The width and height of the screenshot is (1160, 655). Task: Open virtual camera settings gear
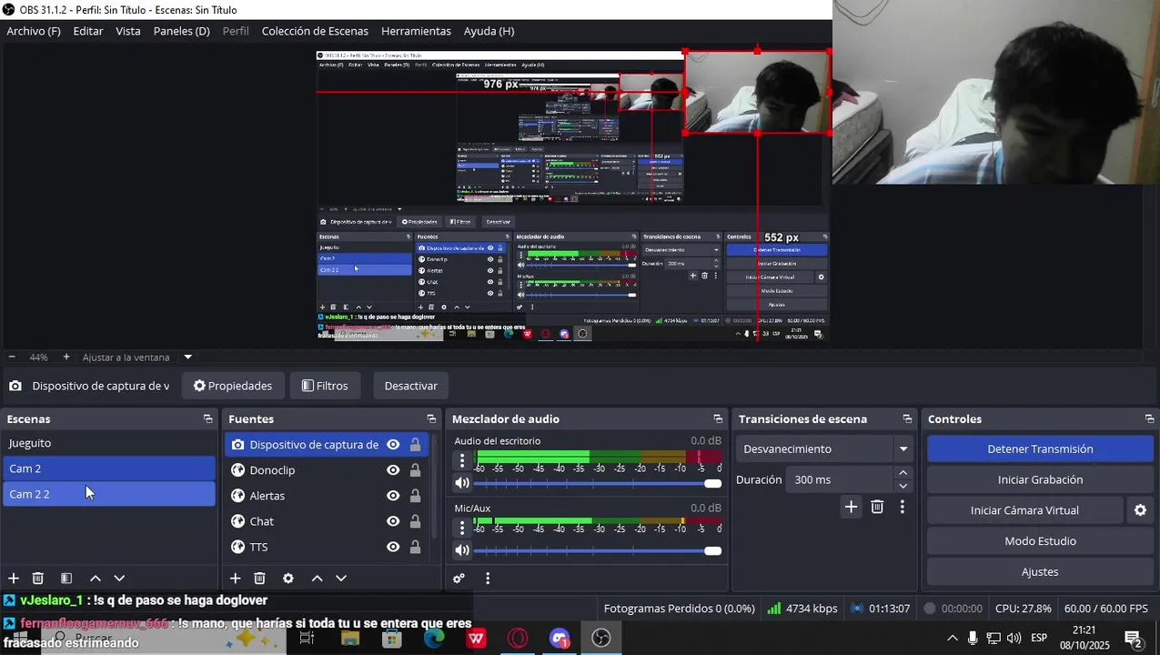(1140, 510)
